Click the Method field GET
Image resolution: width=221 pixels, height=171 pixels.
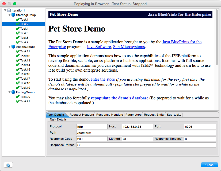coord(137,139)
